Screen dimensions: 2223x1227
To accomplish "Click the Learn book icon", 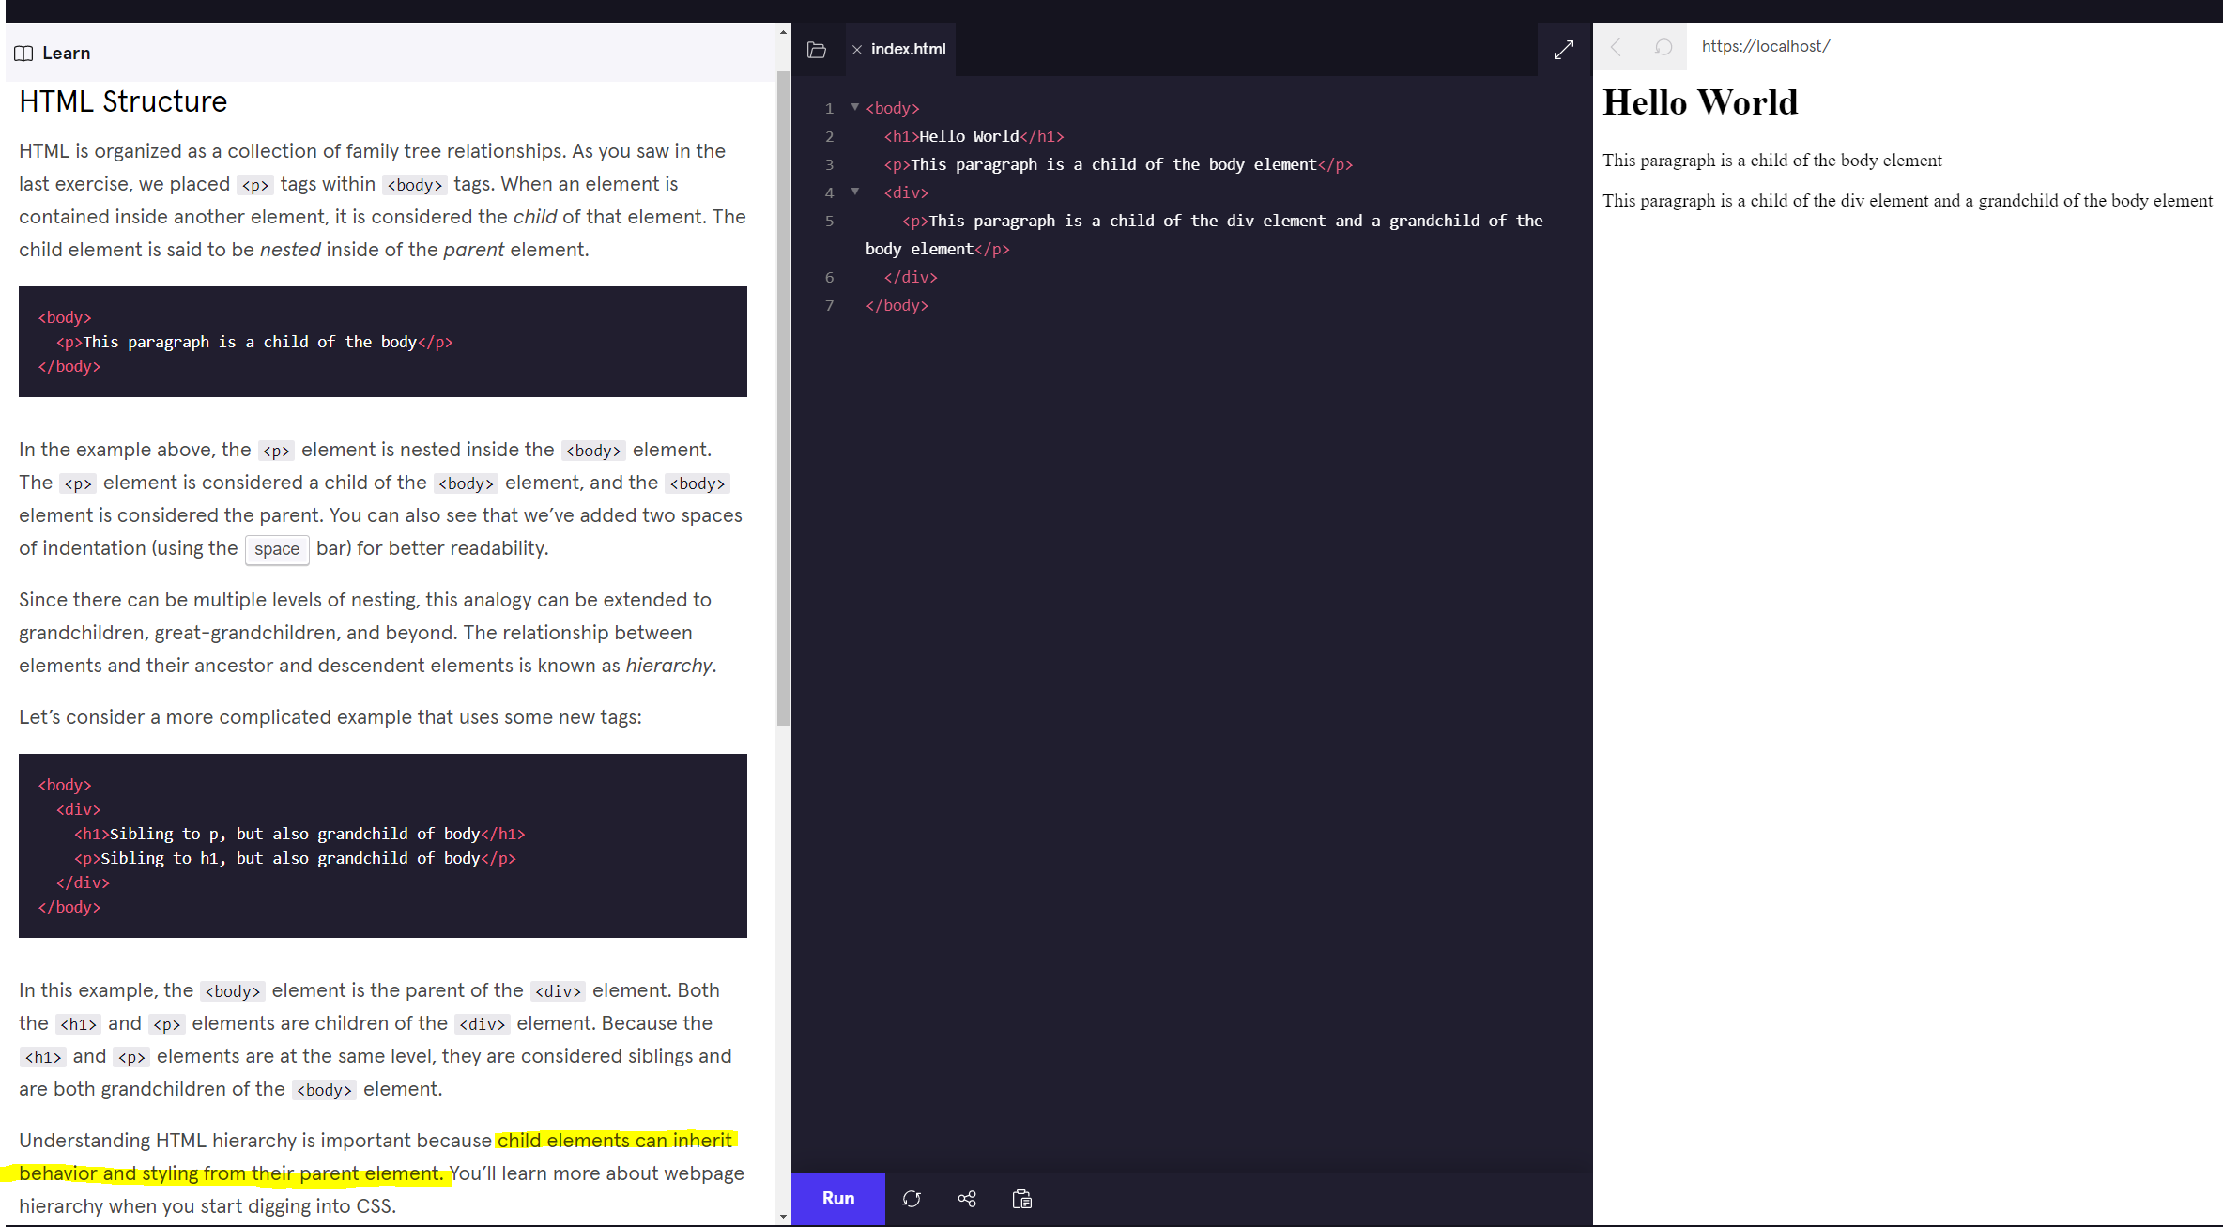I will click(x=23, y=54).
